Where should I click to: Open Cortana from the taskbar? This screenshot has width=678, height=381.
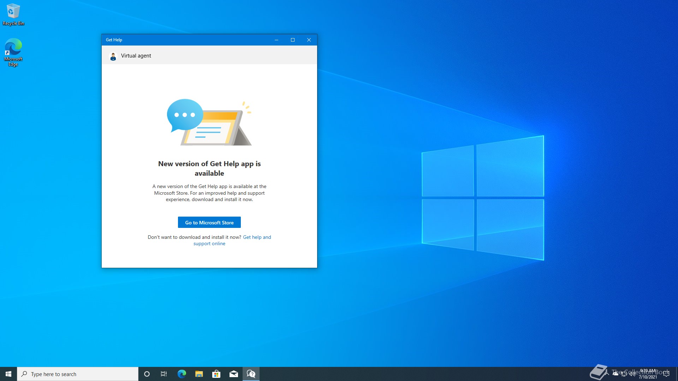[147, 374]
